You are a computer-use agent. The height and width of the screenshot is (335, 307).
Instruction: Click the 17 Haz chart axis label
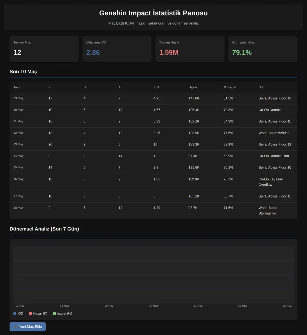pyautogui.click(x=20, y=306)
